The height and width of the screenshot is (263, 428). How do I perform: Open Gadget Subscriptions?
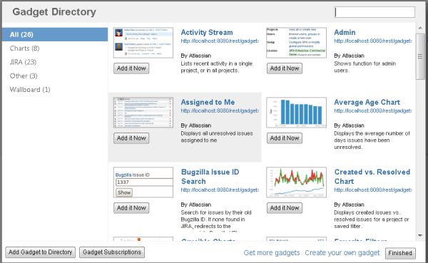[112, 252]
